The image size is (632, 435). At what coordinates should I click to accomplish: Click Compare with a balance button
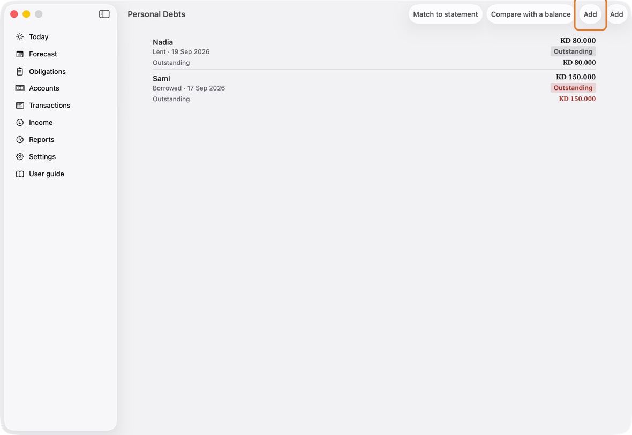coord(530,14)
